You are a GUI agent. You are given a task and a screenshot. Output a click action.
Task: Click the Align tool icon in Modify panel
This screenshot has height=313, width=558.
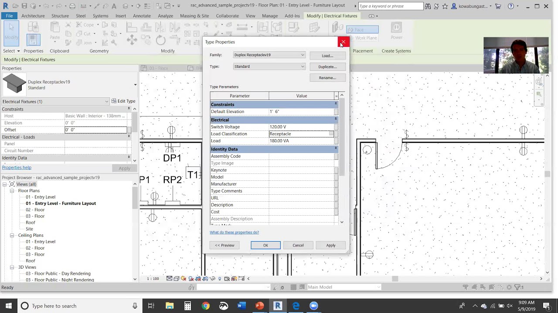(132, 28)
